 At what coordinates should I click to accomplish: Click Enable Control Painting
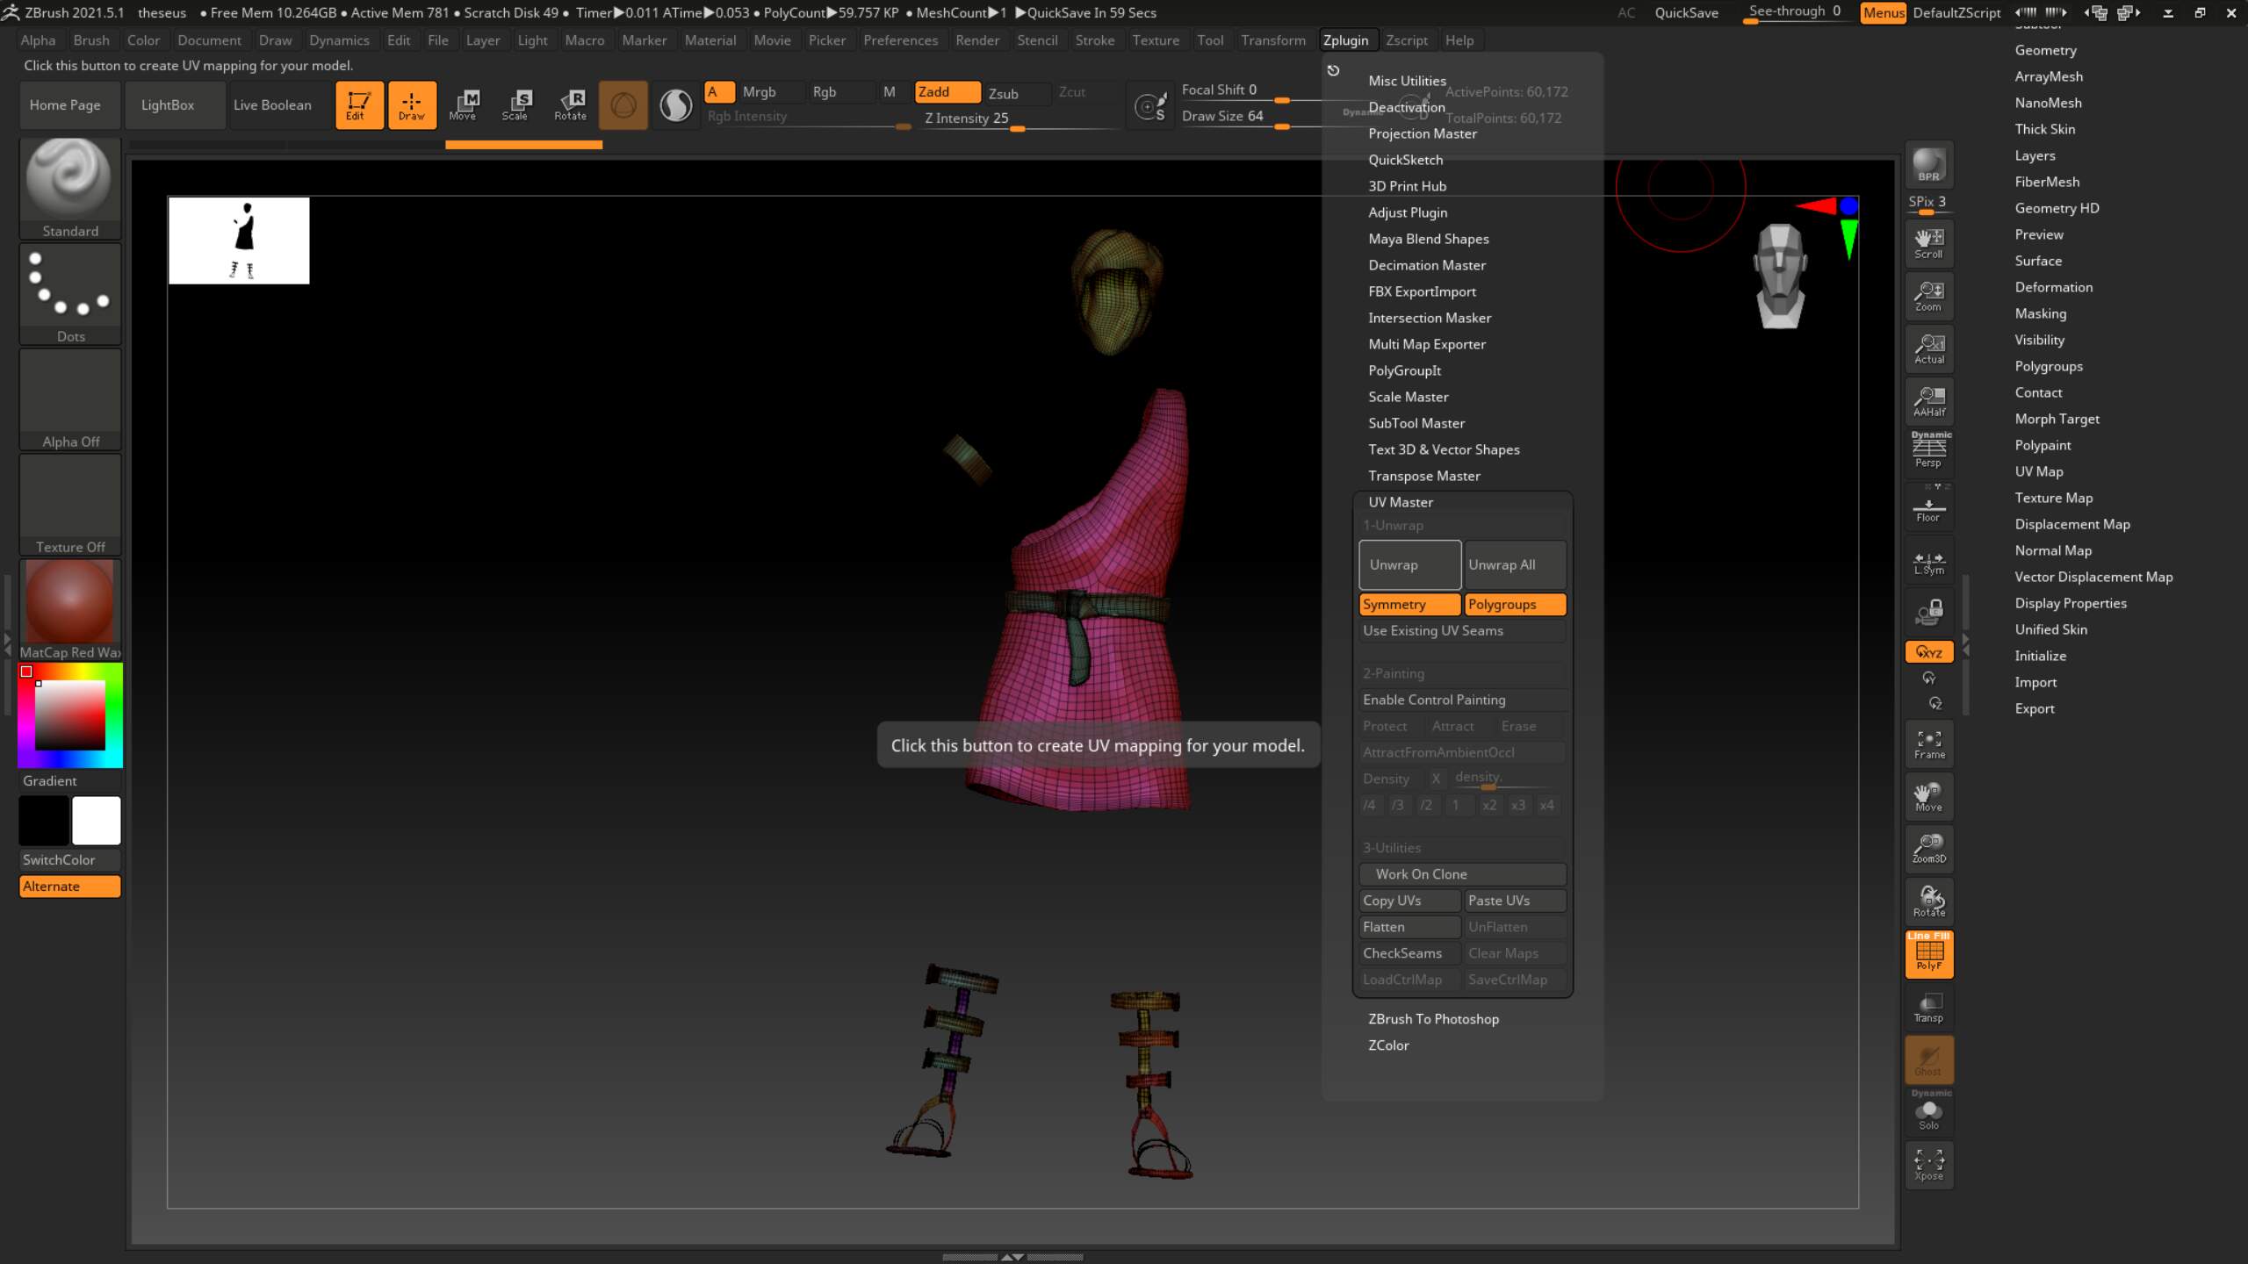coord(1462,700)
